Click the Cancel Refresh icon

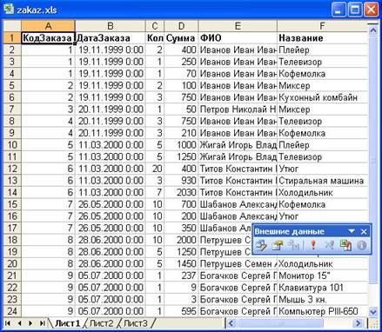click(x=329, y=246)
